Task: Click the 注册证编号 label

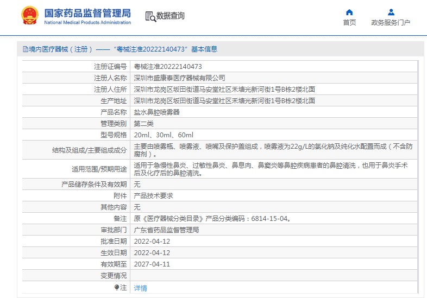Action: [110, 67]
